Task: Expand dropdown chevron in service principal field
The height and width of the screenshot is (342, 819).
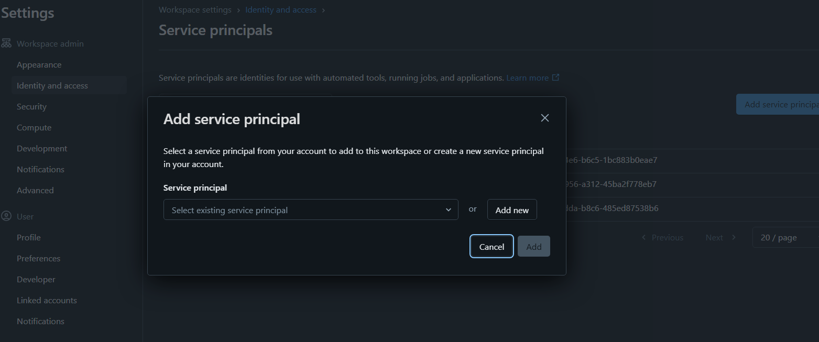Action: 448,210
